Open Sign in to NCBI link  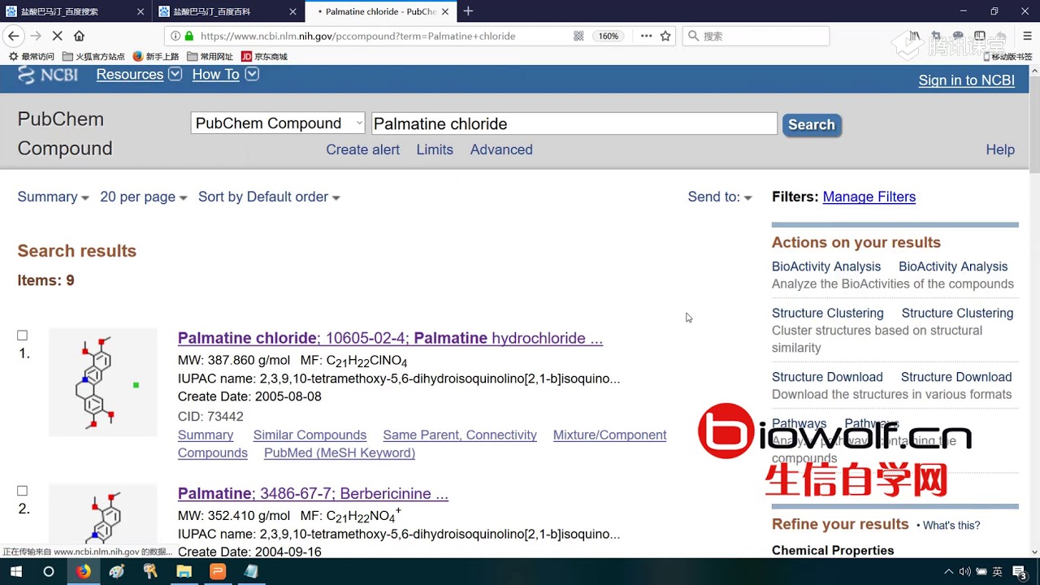pyautogui.click(x=966, y=80)
